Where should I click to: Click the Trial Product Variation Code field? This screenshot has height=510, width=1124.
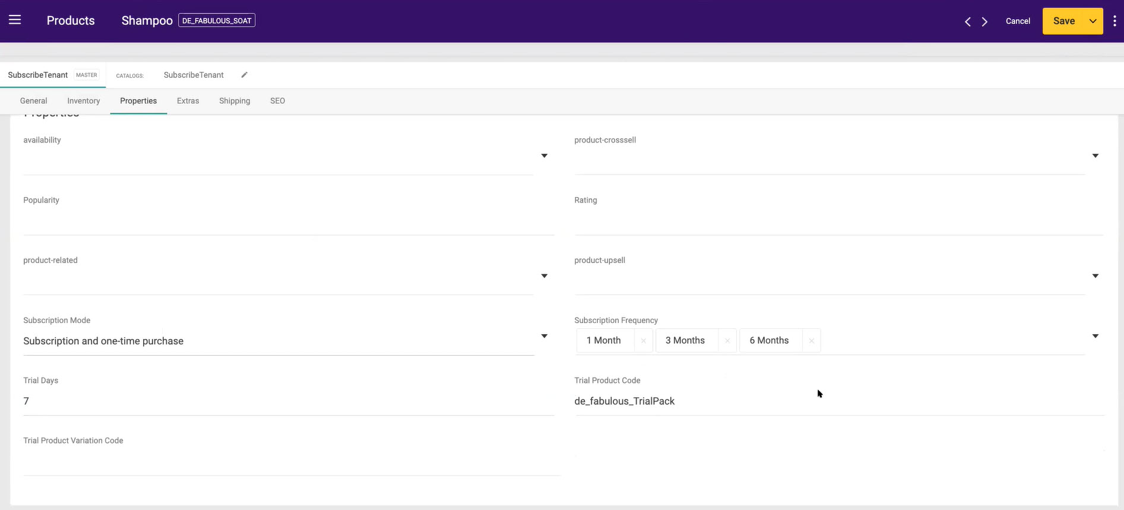tap(292, 462)
